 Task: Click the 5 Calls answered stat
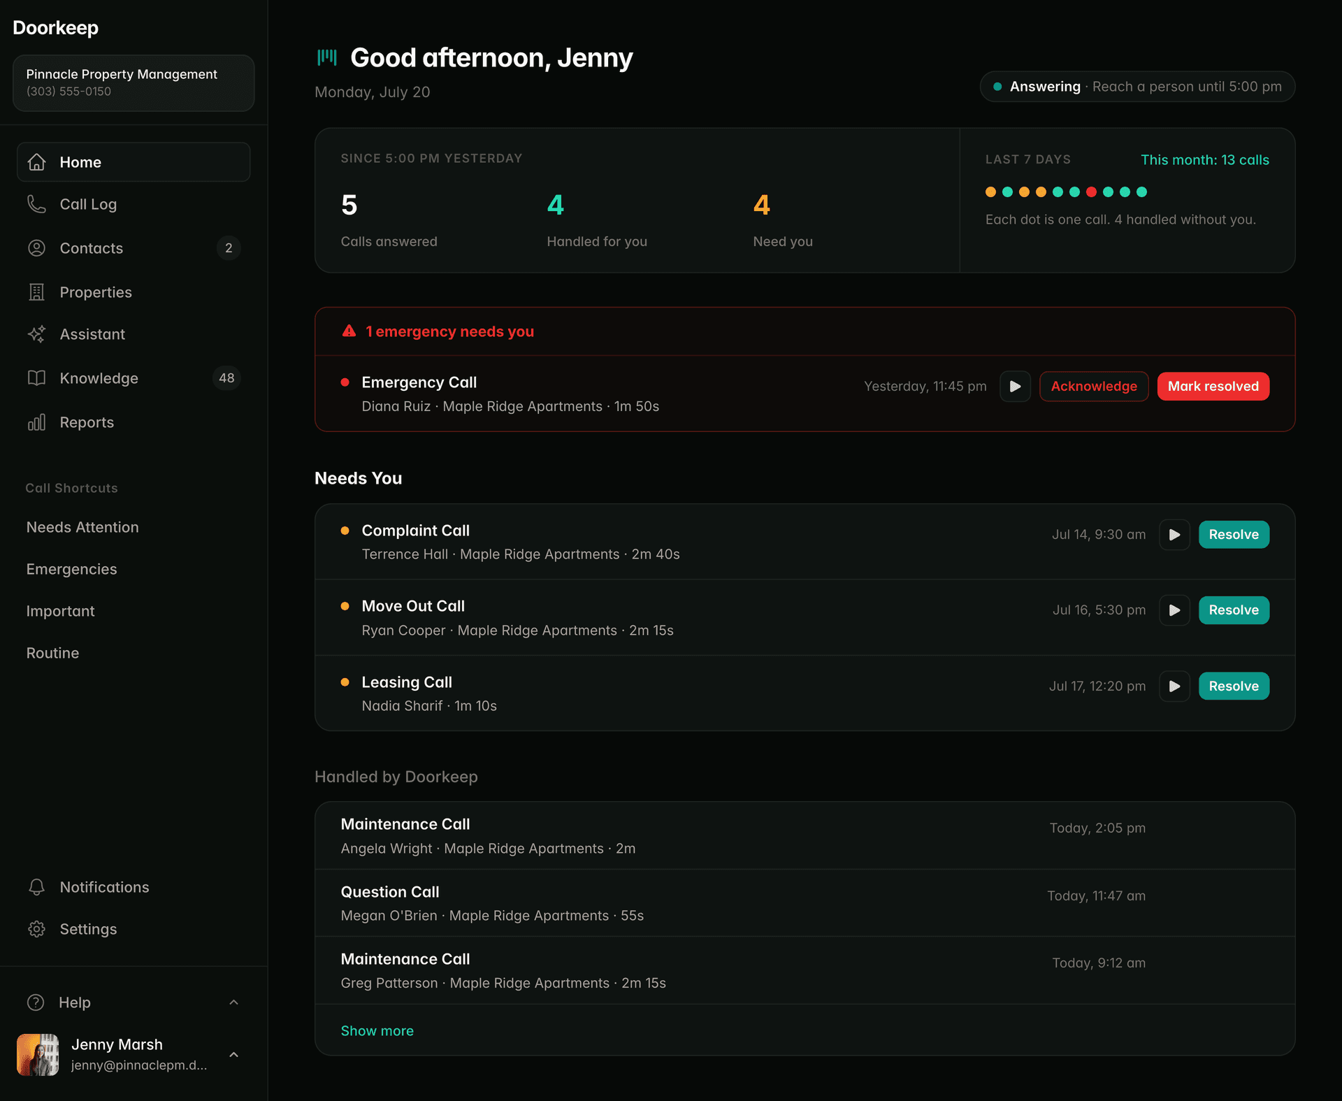pos(389,221)
